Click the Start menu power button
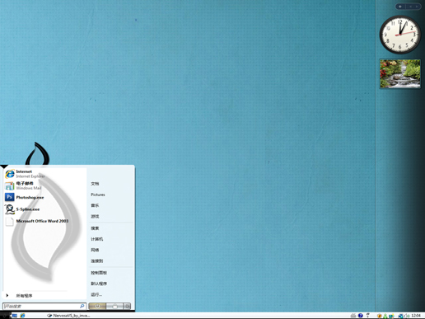Image resolution: width=425 pixels, height=319 pixels. [x=97, y=306]
